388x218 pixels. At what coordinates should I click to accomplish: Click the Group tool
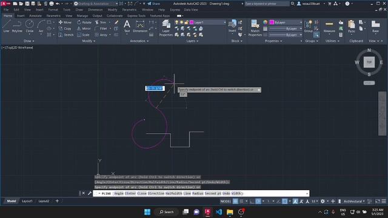309,27
